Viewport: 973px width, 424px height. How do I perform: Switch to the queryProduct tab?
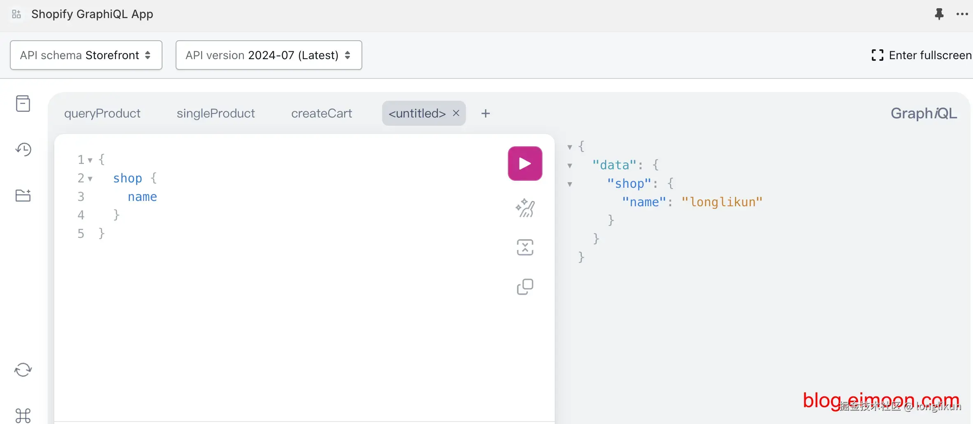click(102, 113)
